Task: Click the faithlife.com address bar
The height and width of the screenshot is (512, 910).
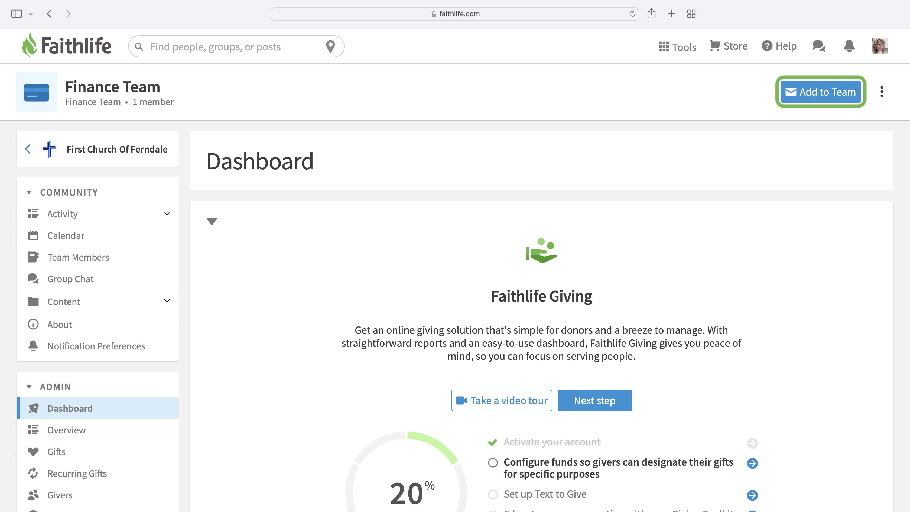Action: pos(455,14)
